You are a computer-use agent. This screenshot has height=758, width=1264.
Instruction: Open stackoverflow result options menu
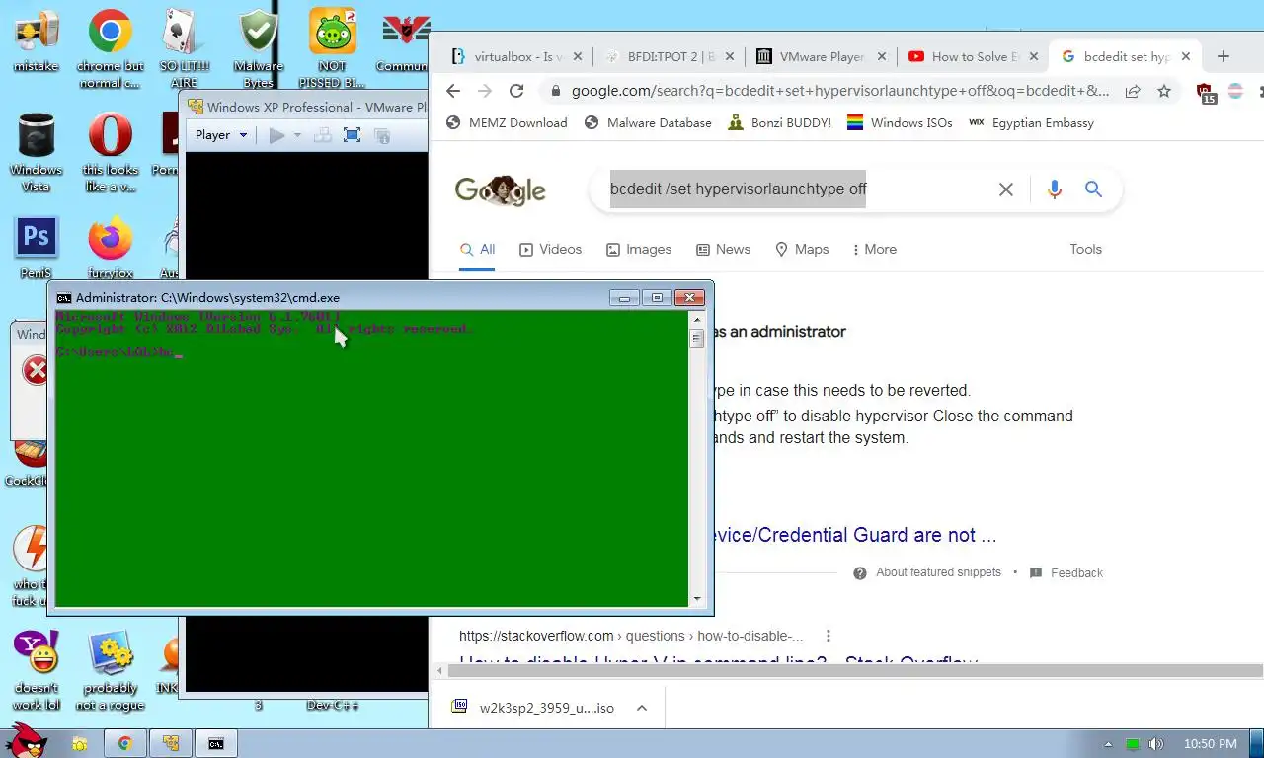tap(829, 636)
